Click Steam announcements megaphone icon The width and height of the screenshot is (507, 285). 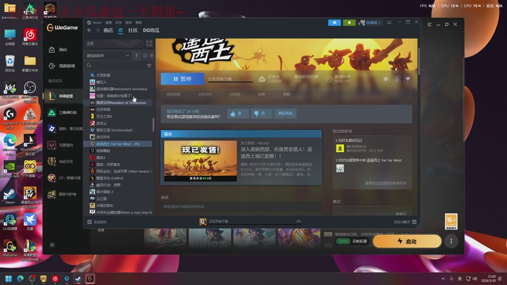[335, 23]
